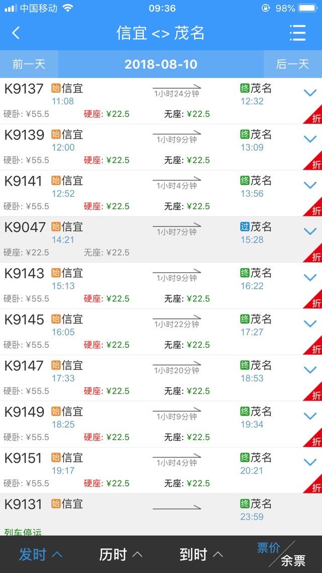Toggle sort order by 发时
The image size is (322, 573).
tap(40, 554)
